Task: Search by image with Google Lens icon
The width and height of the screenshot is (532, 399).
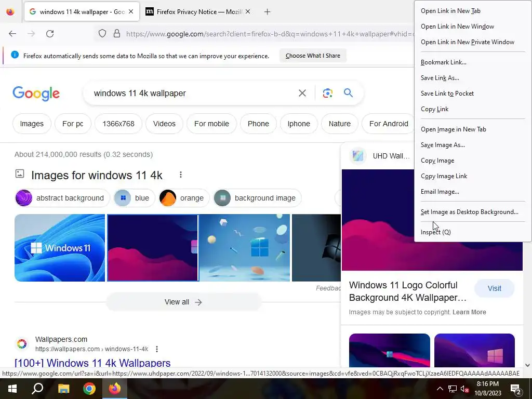Action: pyautogui.click(x=327, y=93)
